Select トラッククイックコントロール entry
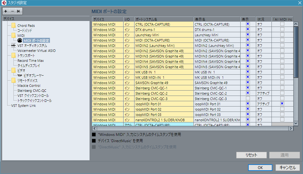303x174 pixels. [34, 101]
